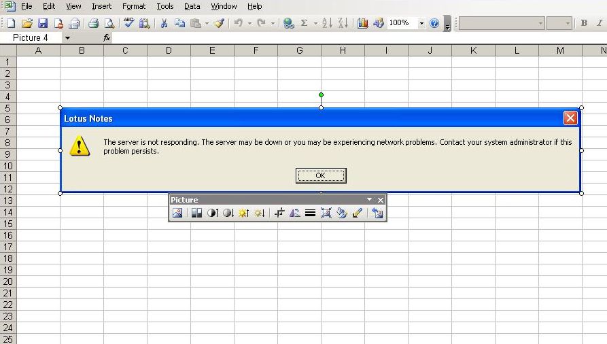Image resolution: width=607 pixels, height=344 pixels.
Task: Sort ascending A to Z
Action: coord(327,23)
